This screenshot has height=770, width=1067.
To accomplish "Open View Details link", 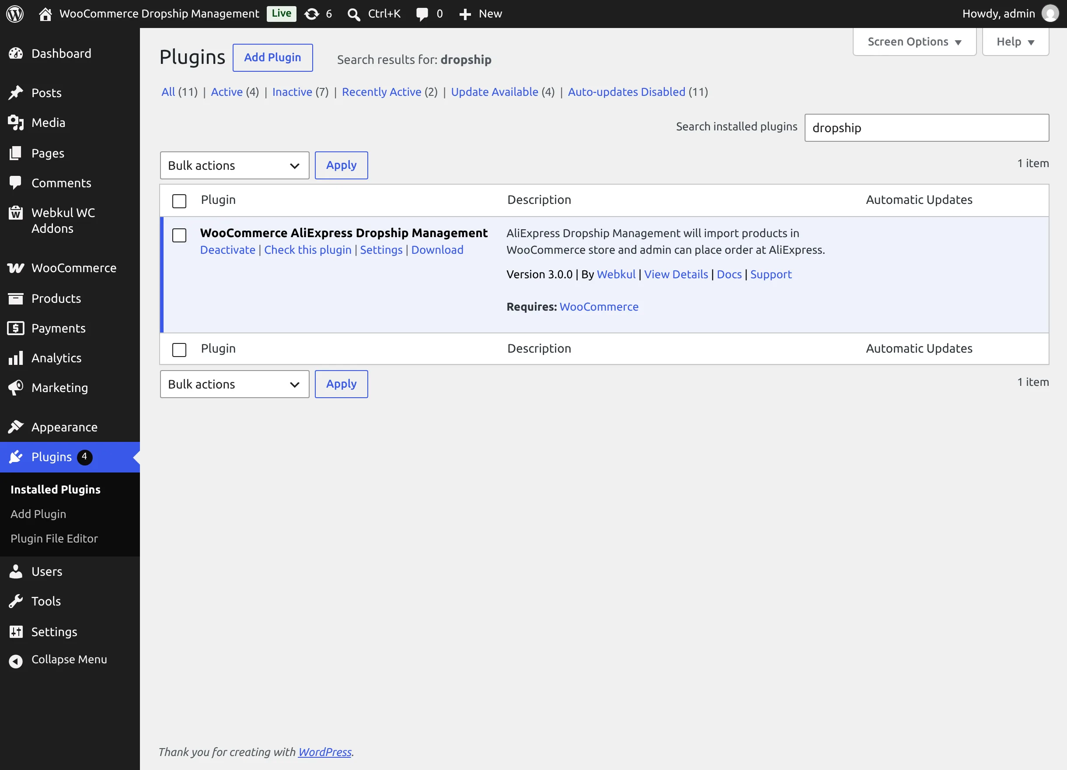I will (676, 274).
